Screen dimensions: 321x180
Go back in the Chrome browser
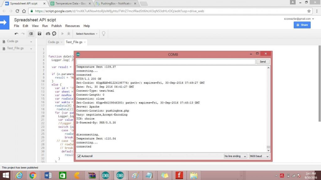(4, 11)
